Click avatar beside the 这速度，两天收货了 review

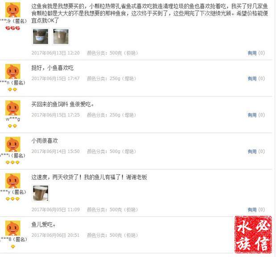pyautogui.click(x=12, y=181)
